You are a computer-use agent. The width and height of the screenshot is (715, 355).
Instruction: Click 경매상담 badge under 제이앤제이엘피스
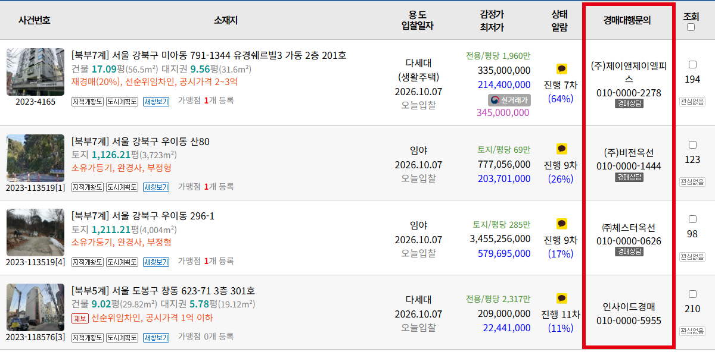pos(629,103)
